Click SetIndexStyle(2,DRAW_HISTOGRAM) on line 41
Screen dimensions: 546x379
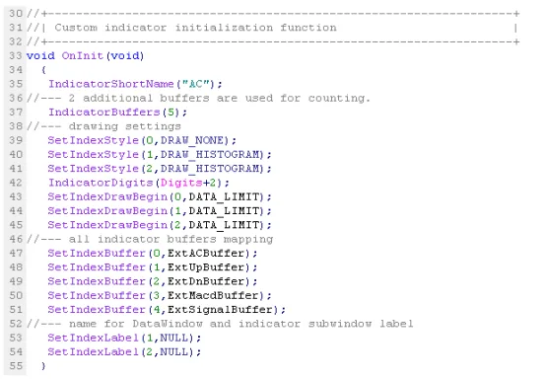(x=160, y=169)
